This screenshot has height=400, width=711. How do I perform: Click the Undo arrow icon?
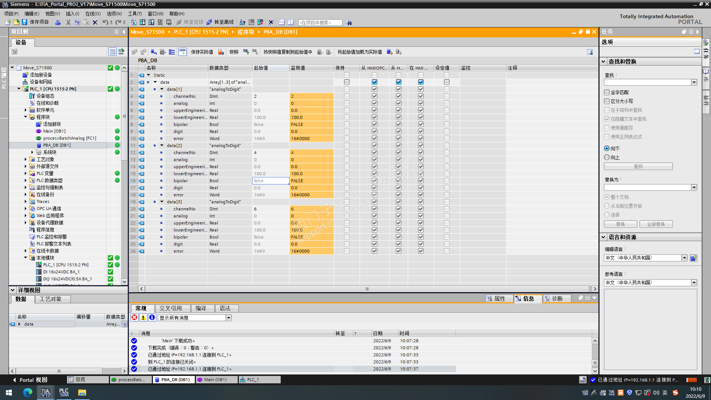tap(105, 22)
